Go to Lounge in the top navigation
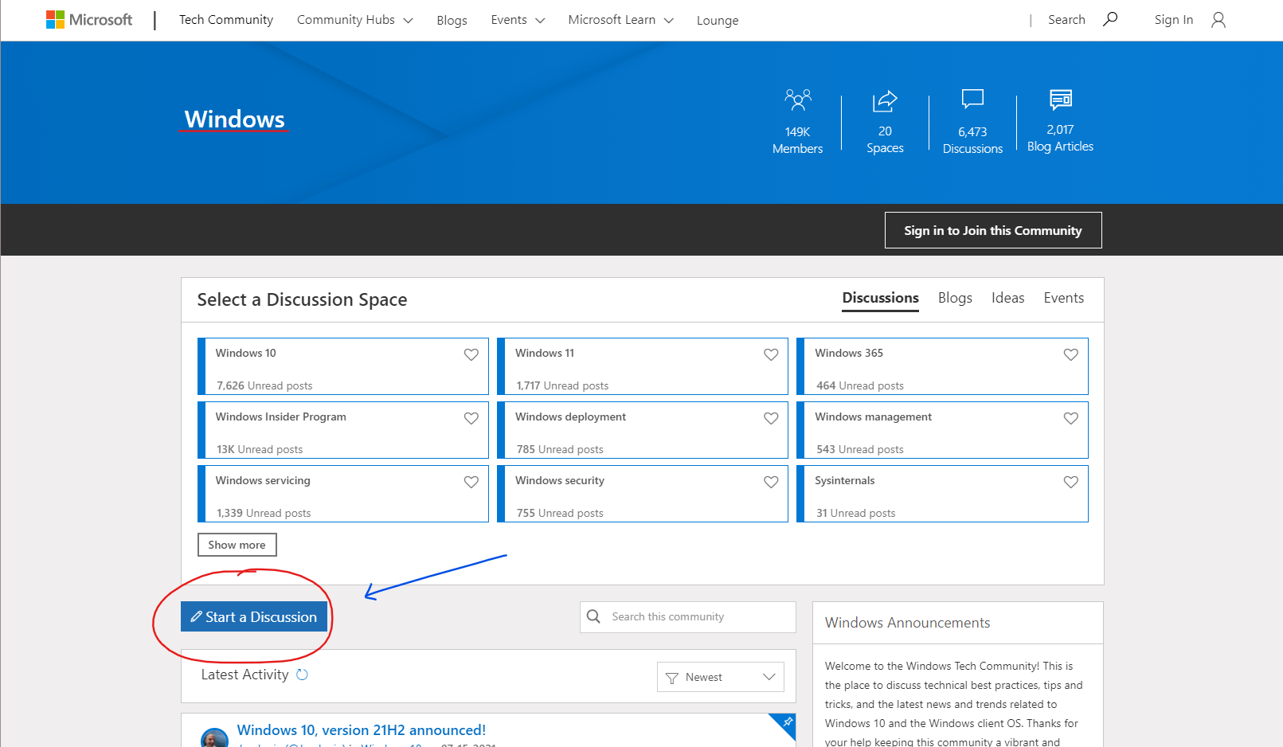The height and width of the screenshot is (747, 1283). coord(718,20)
